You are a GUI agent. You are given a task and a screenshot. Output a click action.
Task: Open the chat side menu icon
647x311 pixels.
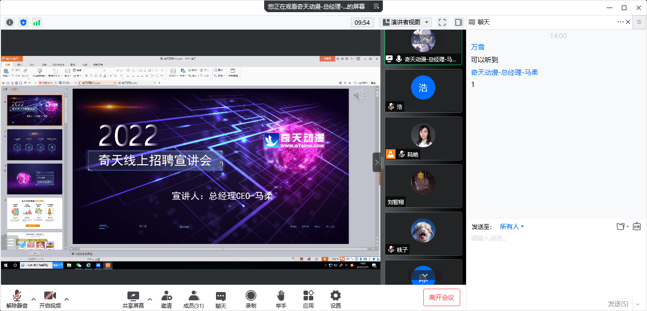640,22
